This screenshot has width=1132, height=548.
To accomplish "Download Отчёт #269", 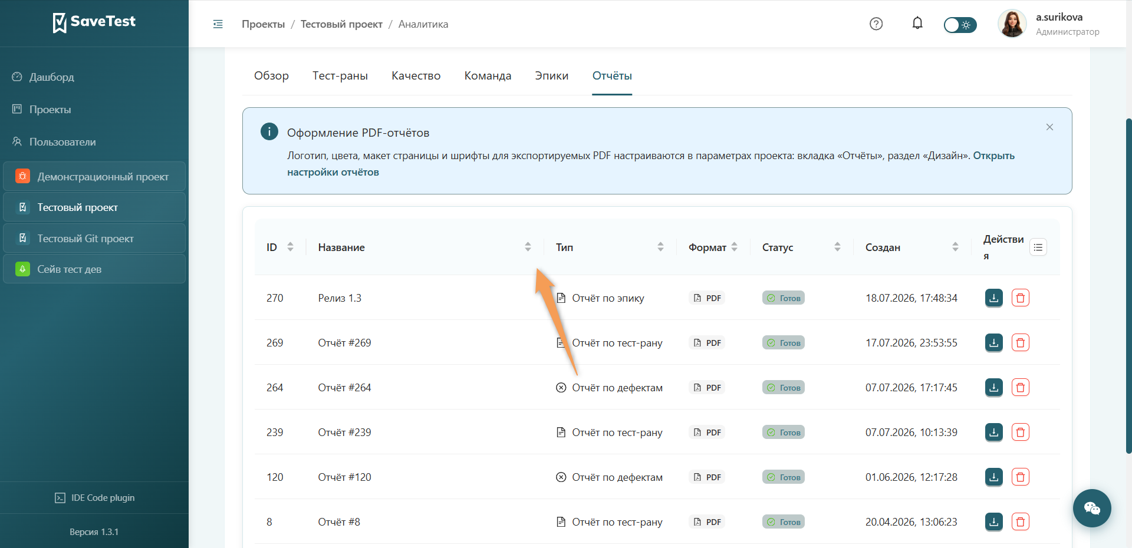I will click(x=994, y=343).
